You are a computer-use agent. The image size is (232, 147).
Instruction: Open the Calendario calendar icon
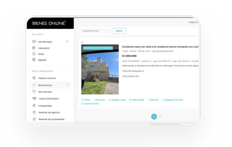(34, 48)
